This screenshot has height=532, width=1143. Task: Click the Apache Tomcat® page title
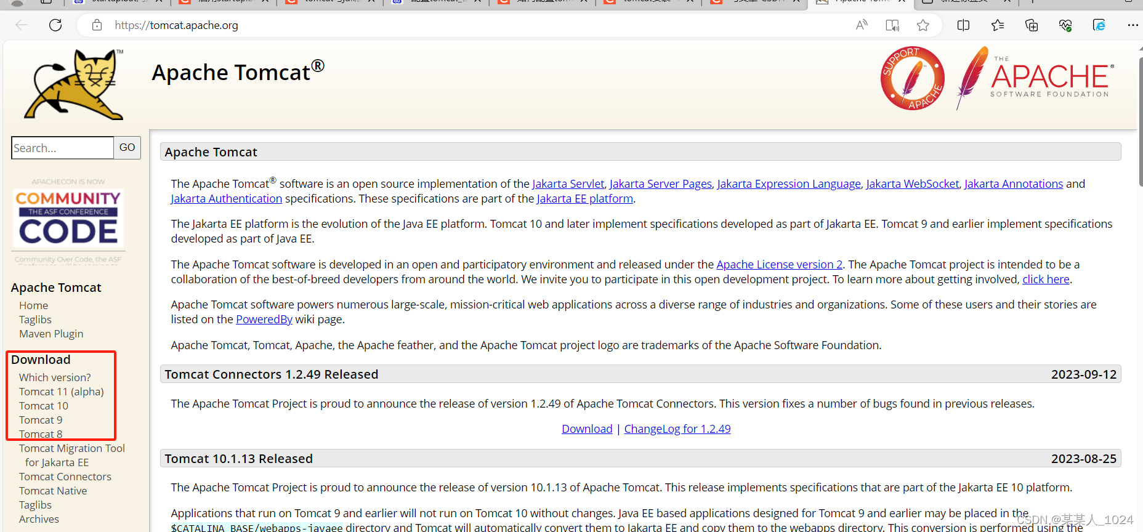coord(238,72)
